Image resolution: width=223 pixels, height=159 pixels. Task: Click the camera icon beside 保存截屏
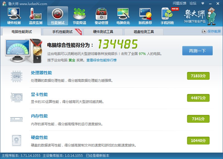(x=204, y=31)
